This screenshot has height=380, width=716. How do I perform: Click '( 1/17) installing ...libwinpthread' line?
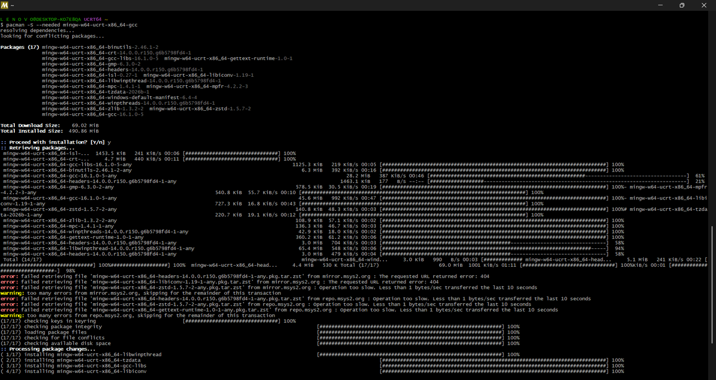pos(260,354)
